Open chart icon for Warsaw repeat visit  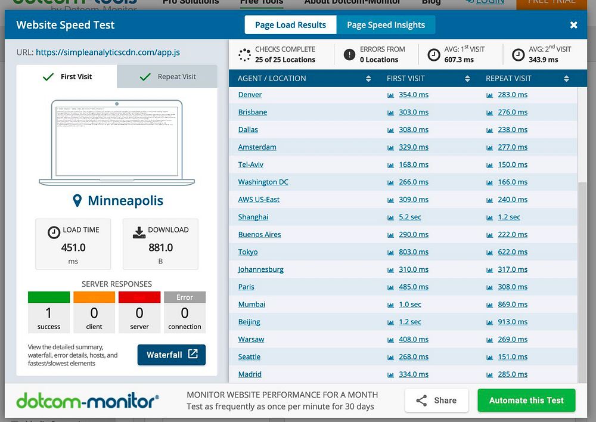coord(489,340)
